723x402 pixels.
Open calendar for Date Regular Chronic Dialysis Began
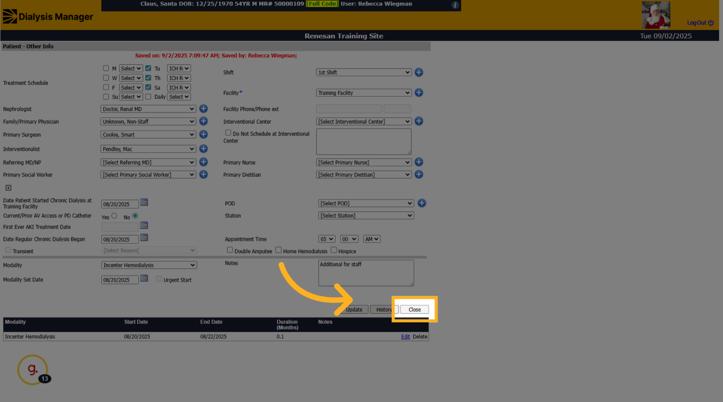click(x=144, y=238)
